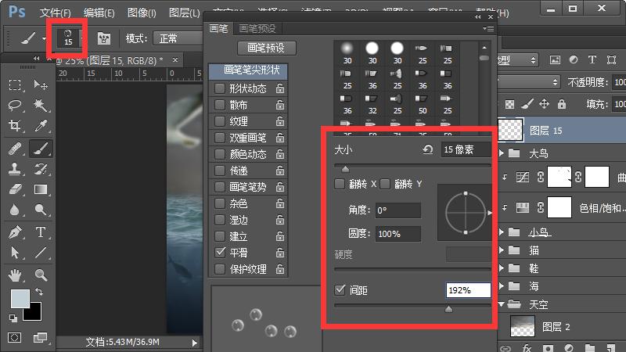Open brush panel flyout menu

click(487, 28)
